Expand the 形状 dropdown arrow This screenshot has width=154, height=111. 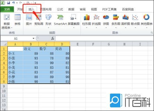(x=48, y=28)
